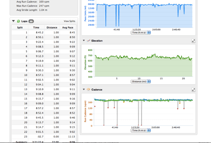Image resolution: width=211 pixels, height=143 pixels.
Task: Collapse the Elevation chart panel
Action: click(x=84, y=40)
